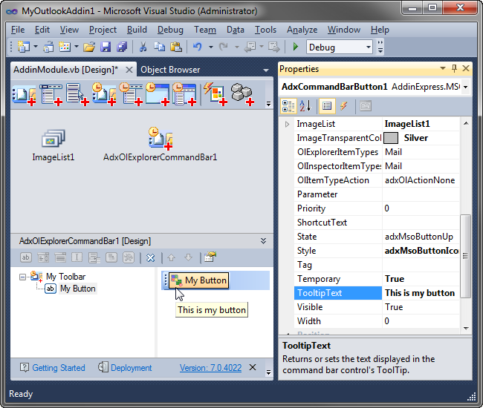The height and width of the screenshot is (408, 483).
Task: Open the Deployment link
Action: pyautogui.click(x=132, y=368)
